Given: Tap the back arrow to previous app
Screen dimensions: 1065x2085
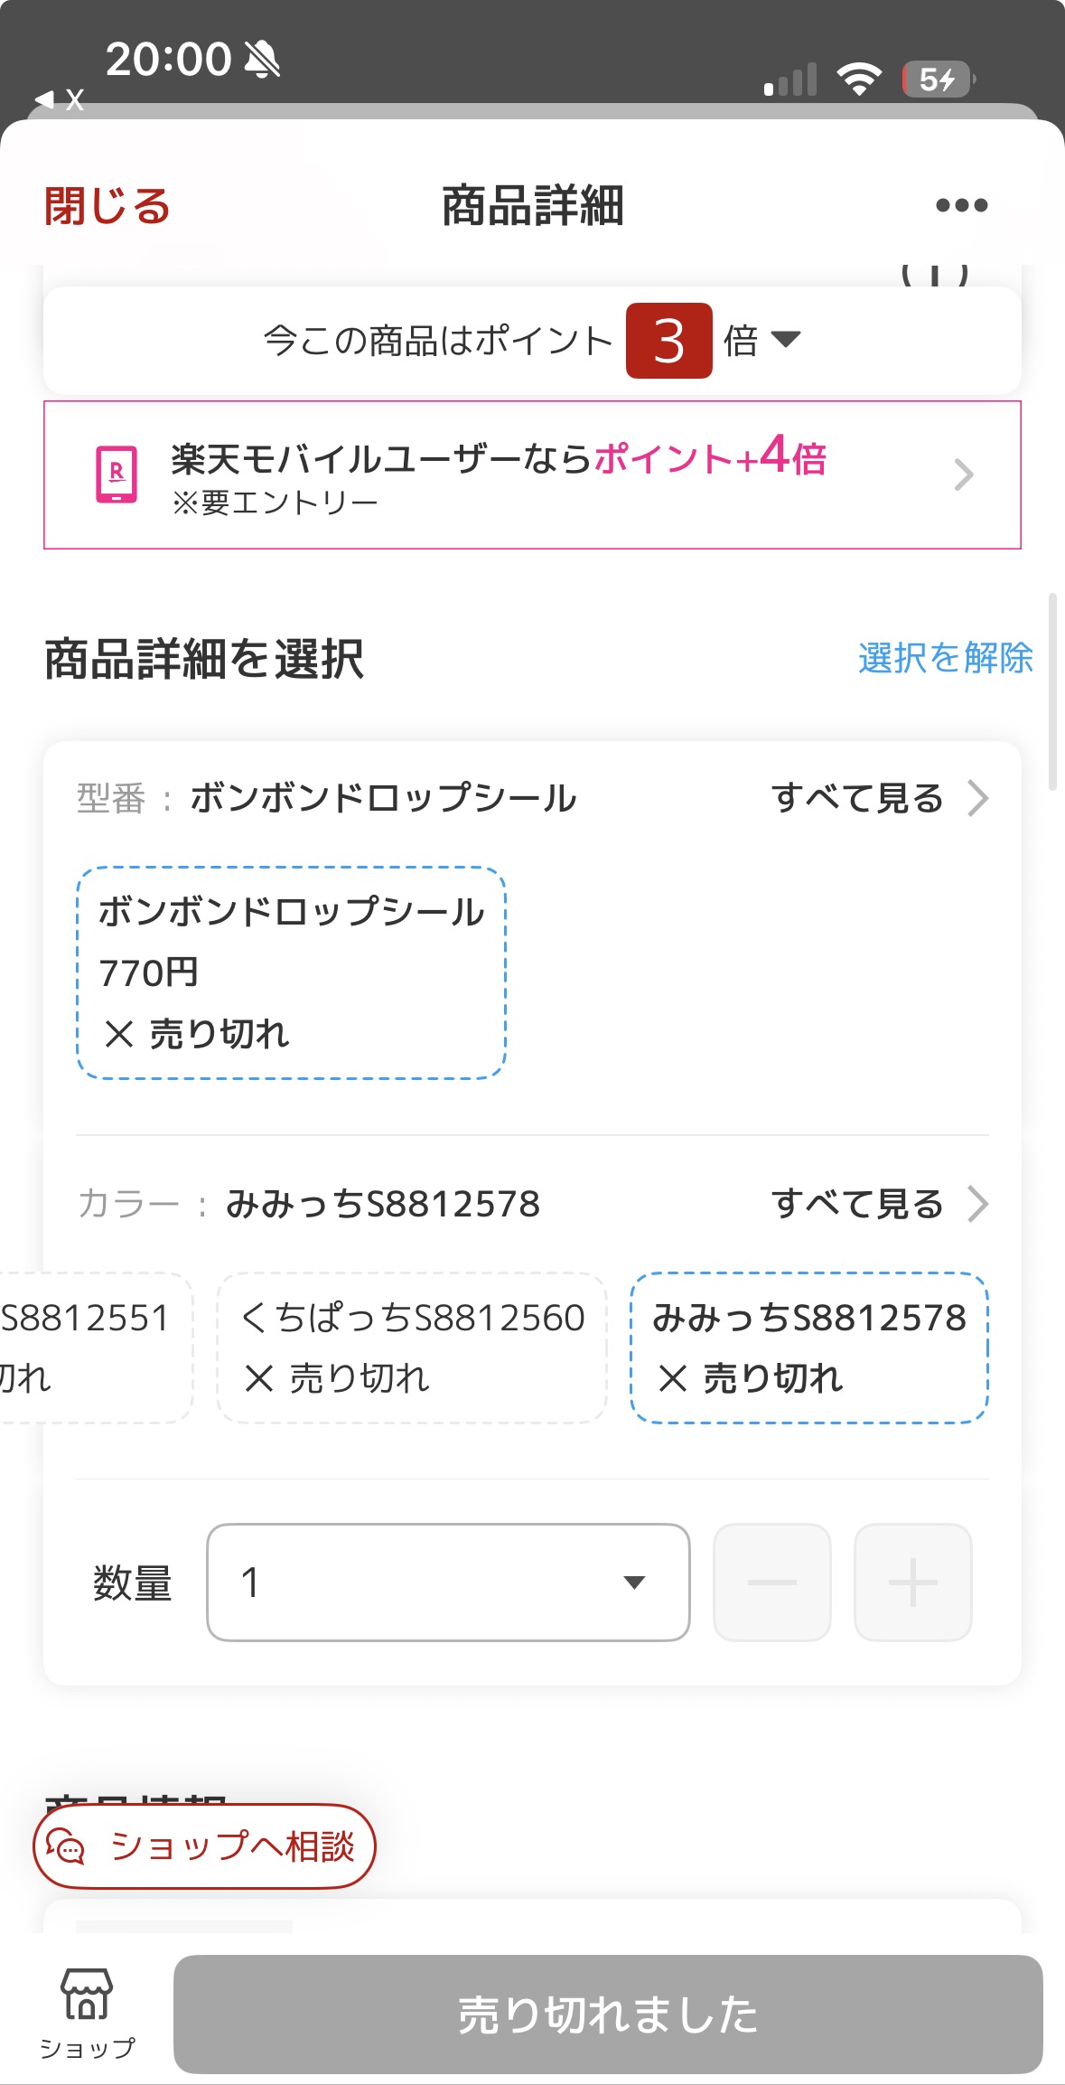Looking at the screenshot, I should [44, 99].
